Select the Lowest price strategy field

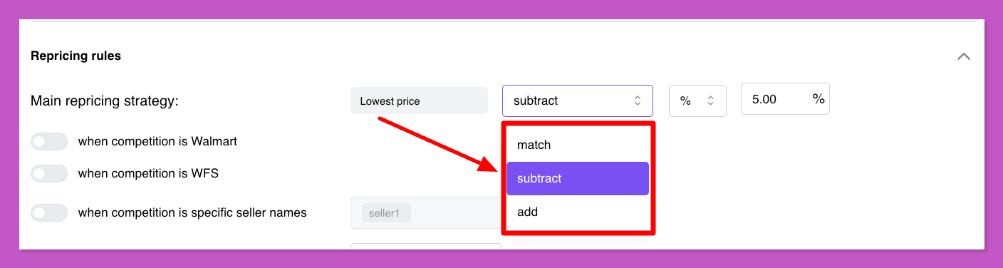[419, 100]
